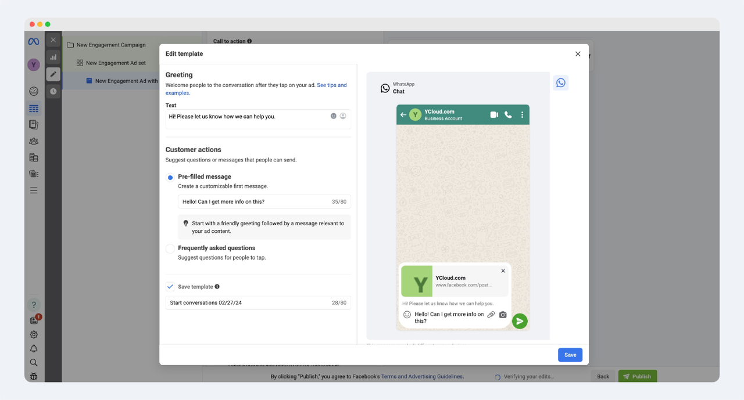The image size is (744, 400).
Task: Open the All tools hamburger menu
Action: coord(34,190)
